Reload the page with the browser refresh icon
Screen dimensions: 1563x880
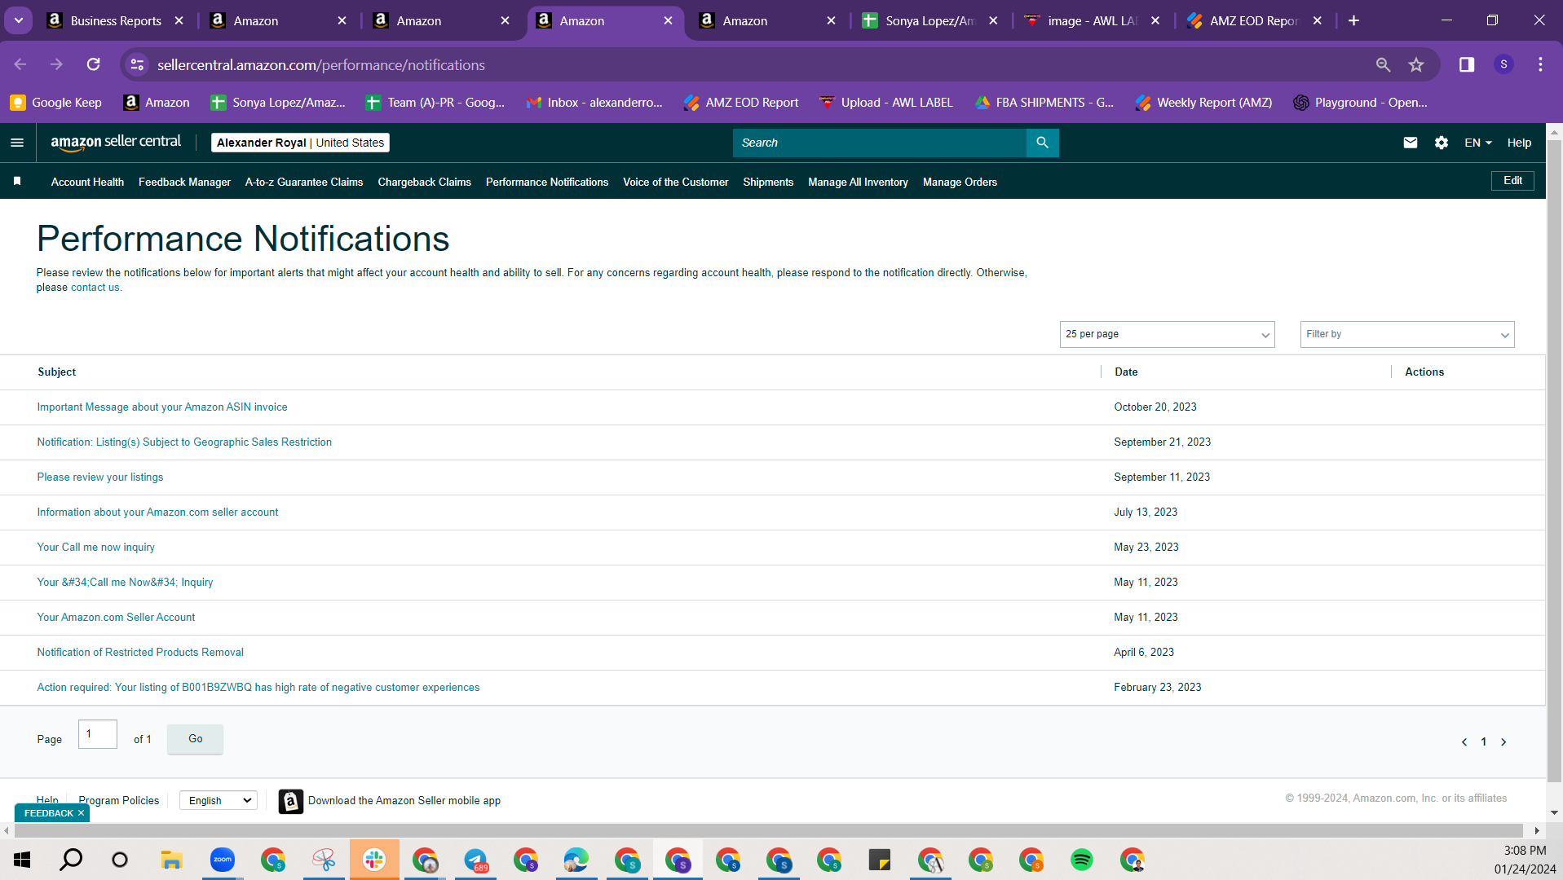pyautogui.click(x=94, y=64)
